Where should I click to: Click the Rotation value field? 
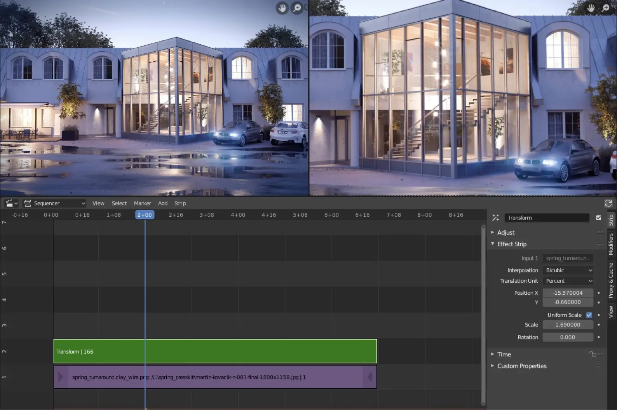coord(568,337)
